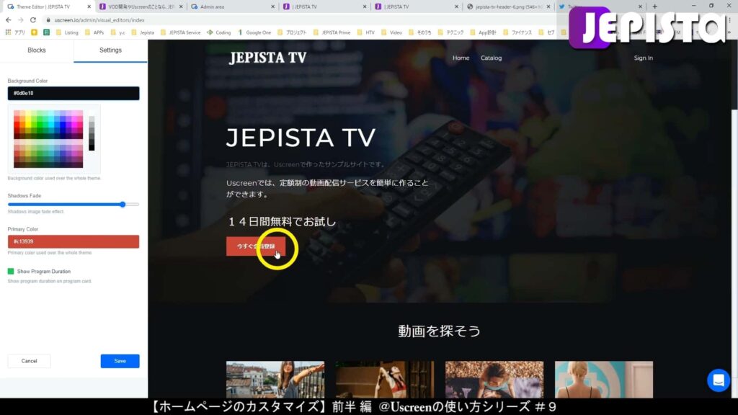Open the yellow square bookmark icon
This screenshot has width=738, height=415.
pyautogui.click(x=35, y=32)
